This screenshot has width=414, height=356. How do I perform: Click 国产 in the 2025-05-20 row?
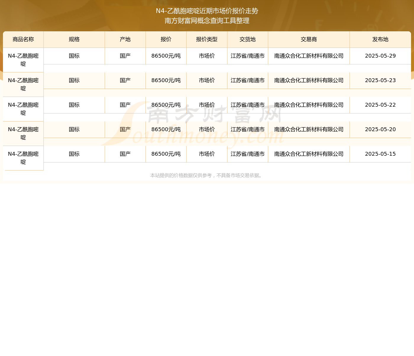coord(125,129)
